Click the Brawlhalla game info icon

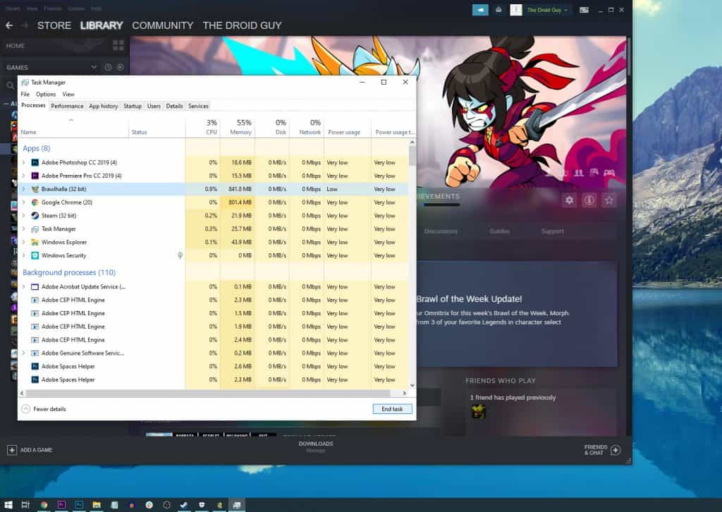tap(589, 200)
